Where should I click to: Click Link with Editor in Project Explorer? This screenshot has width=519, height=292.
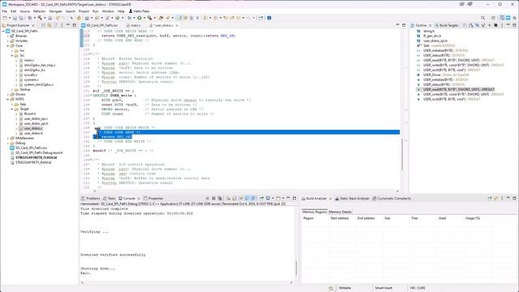click(49, 25)
